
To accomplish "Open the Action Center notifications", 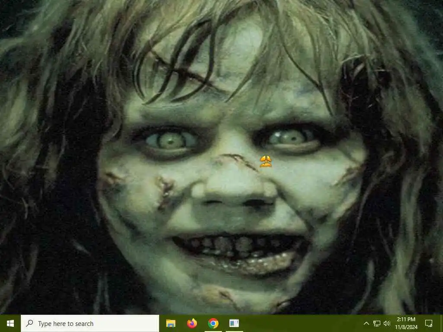I will tap(429, 323).
